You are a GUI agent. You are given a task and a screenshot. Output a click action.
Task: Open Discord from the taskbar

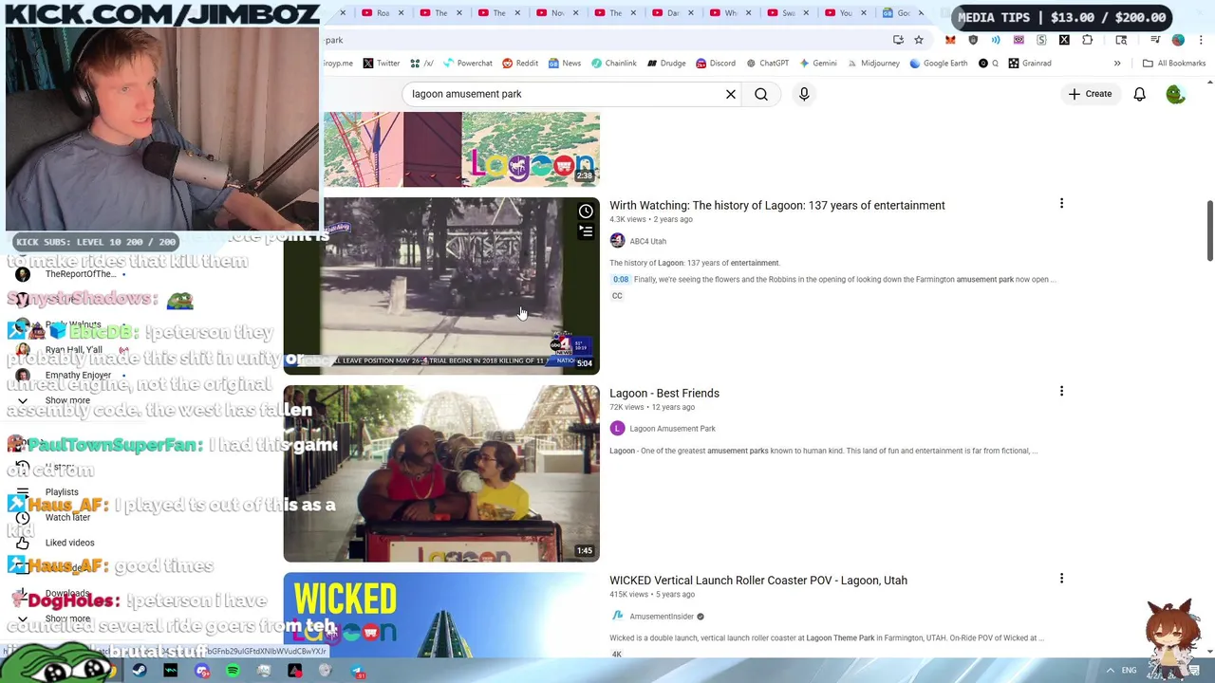pyautogui.click(x=202, y=671)
